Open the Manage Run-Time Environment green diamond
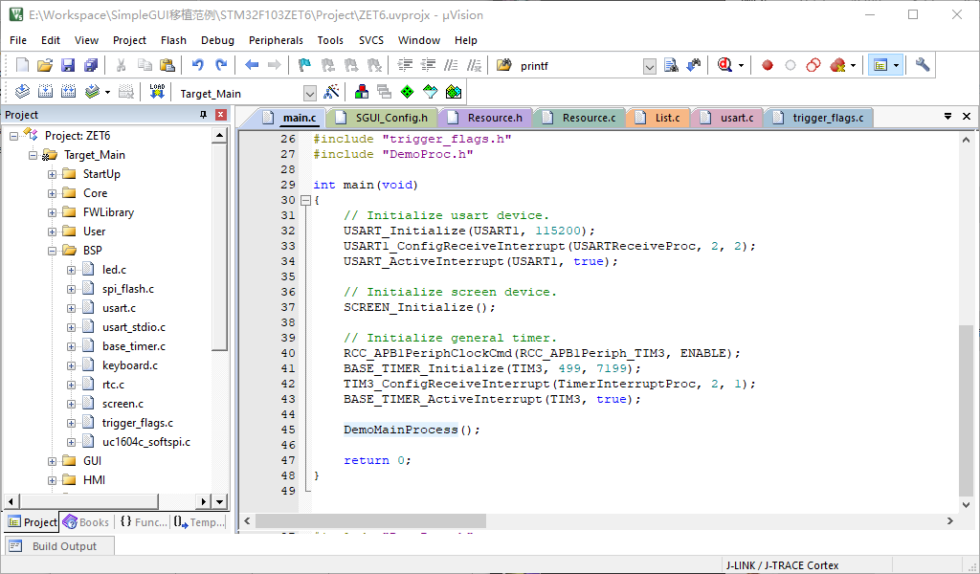 [x=407, y=93]
